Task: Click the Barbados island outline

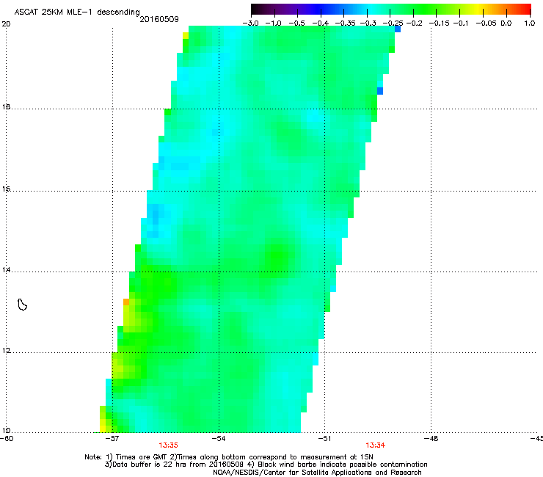Action: coord(22,305)
